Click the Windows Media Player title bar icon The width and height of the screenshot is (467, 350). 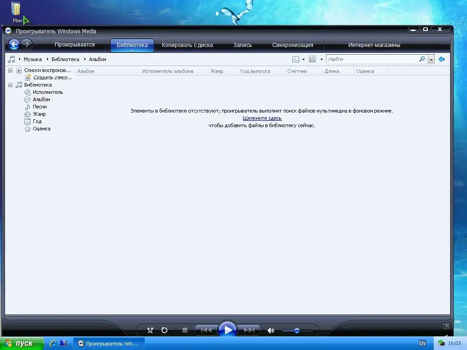pos(8,31)
